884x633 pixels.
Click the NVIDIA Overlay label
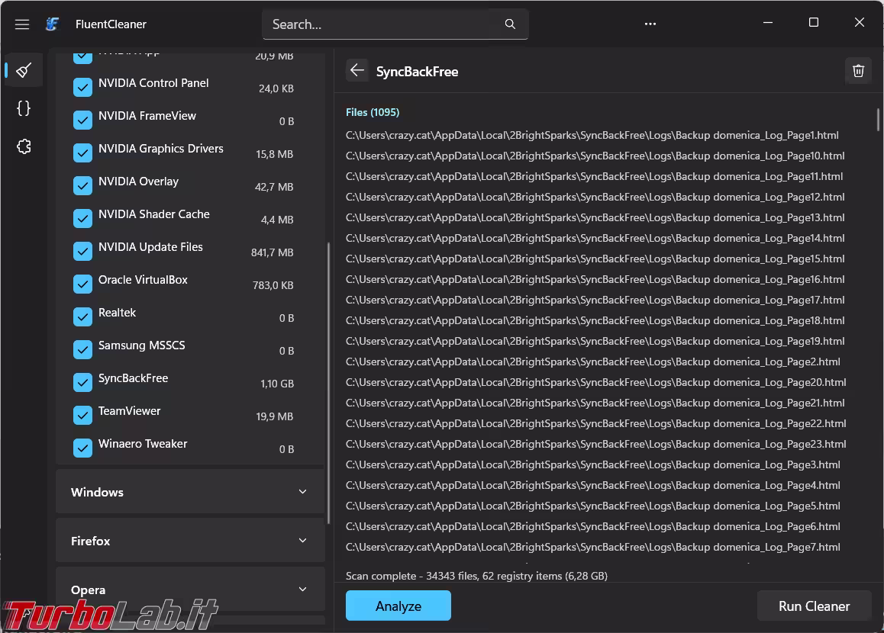point(138,182)
